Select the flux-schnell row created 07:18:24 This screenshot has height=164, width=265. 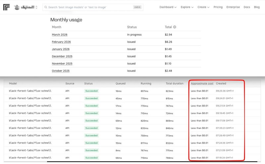tap(132, 158)
